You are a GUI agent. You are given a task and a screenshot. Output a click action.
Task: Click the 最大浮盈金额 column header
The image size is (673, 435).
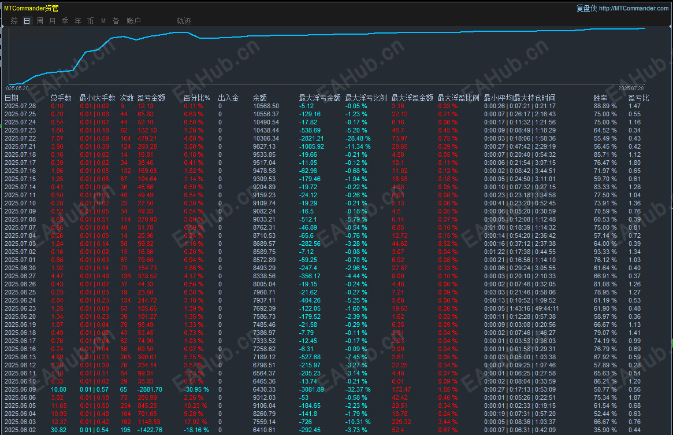point(412,98)
